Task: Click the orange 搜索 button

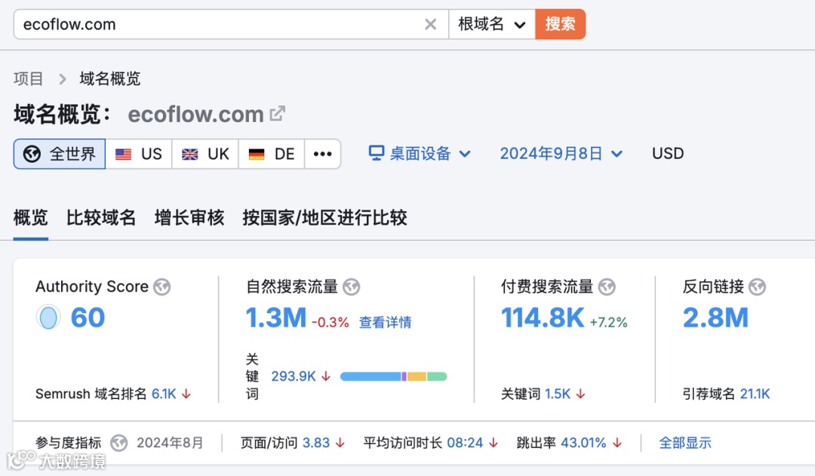Action: [560, 23]
